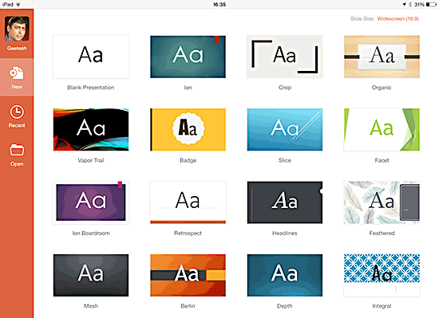This screenshot has width=439, height=318.
Task: Tap the Bluetooth icon in status bar
Action: tap(410, 5)
